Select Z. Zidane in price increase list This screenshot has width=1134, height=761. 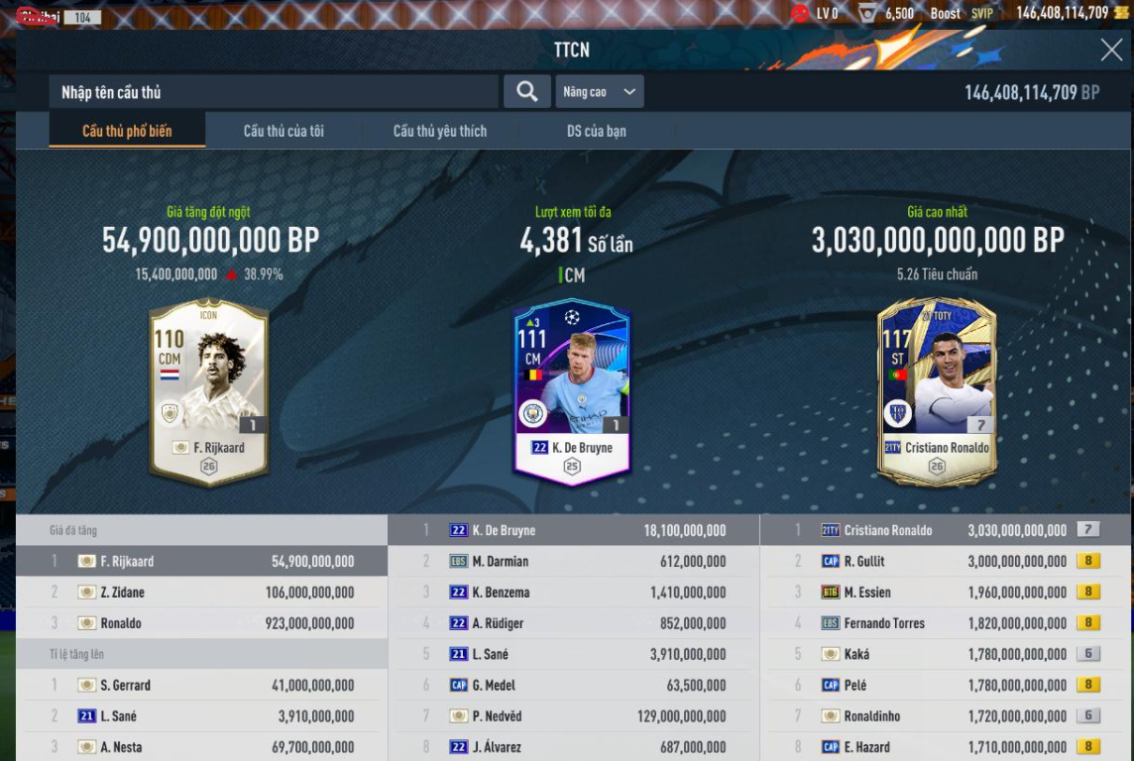coord(202,592)
